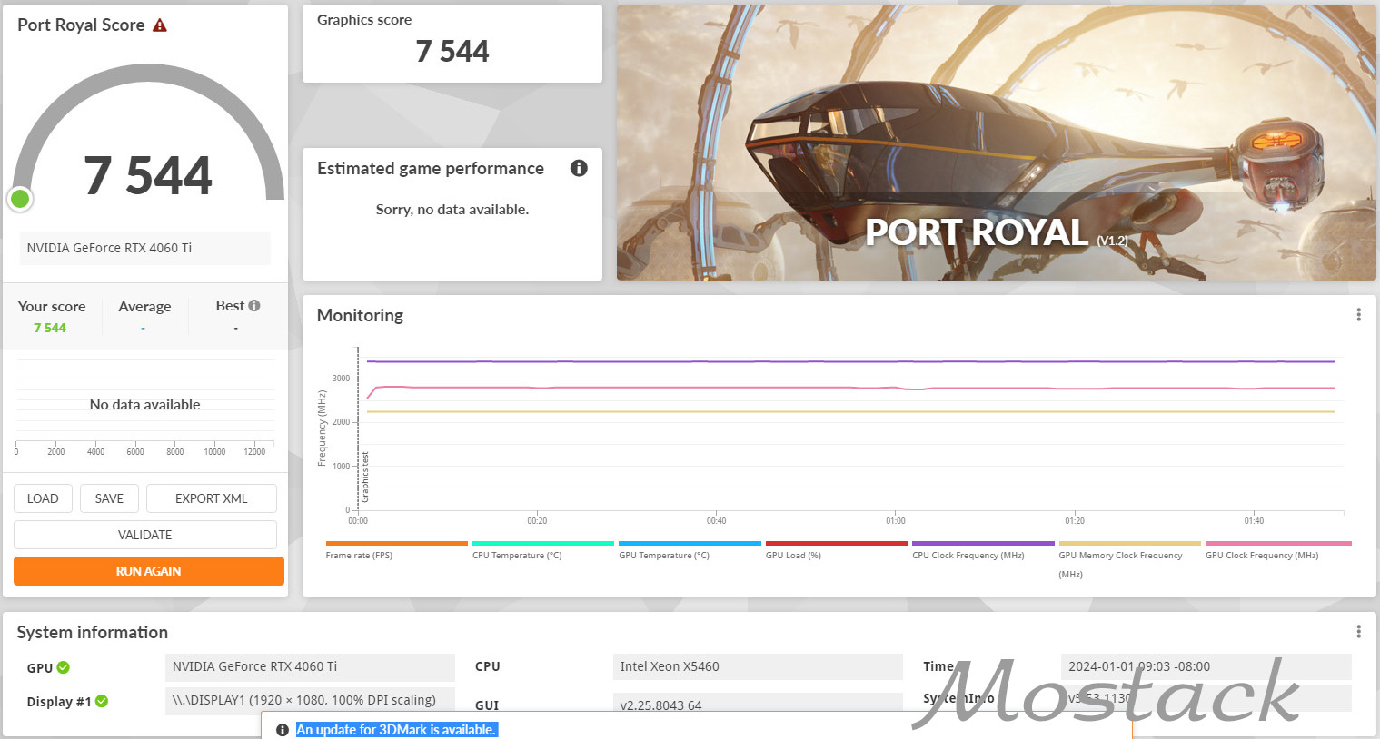Click the Graphics score value 7 544
Screen dimensions: 1380x739
click(x=452, y=52)
